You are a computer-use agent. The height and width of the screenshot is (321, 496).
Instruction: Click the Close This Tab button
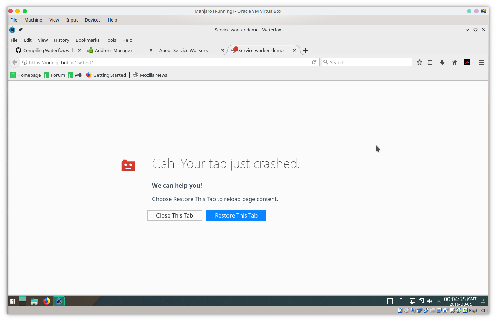[175, 215]
